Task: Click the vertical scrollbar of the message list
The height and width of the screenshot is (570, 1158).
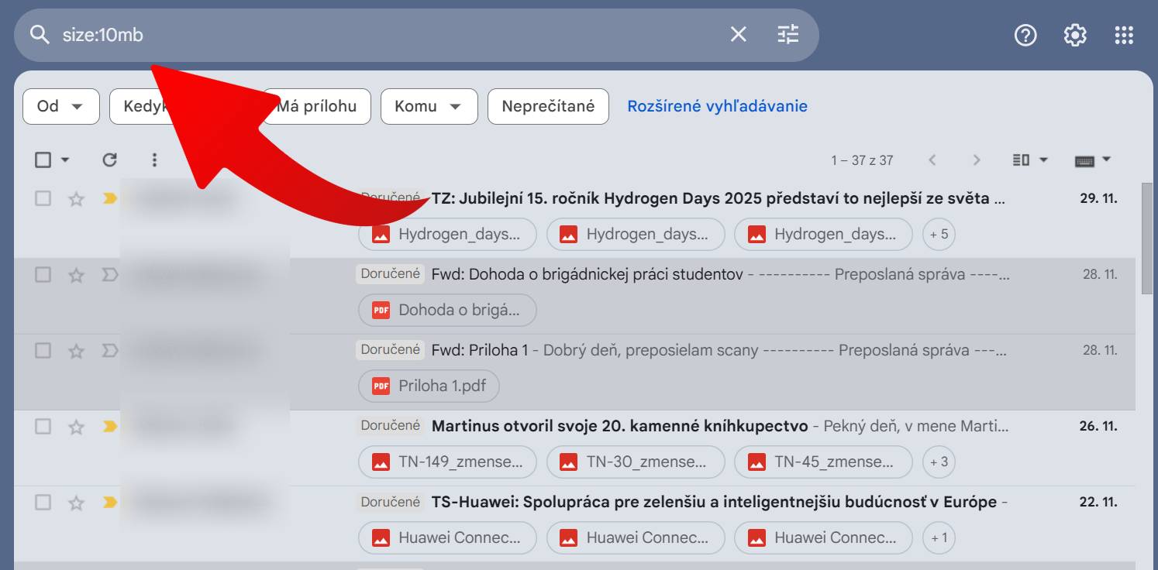Action: pyautogui.click(x=1147, y=239)
